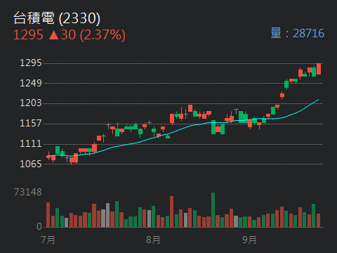Click the last red candlestick reaching 1295

(319, 69)
